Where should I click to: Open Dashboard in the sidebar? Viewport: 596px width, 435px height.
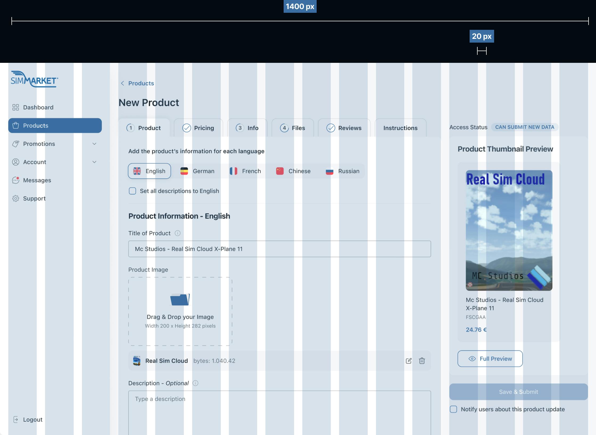[55, 107]
